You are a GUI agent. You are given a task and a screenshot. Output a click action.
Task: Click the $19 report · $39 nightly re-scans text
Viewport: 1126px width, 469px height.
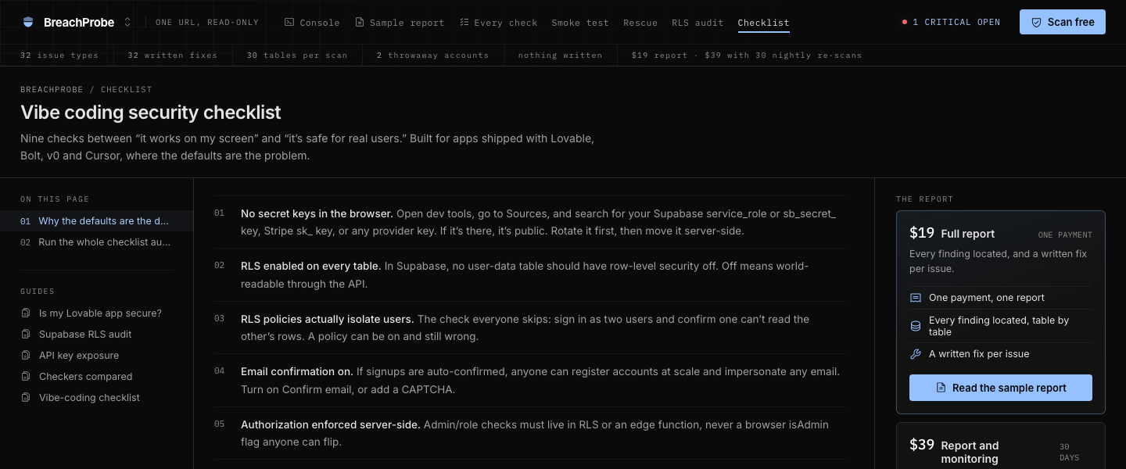tap(747, 55)
